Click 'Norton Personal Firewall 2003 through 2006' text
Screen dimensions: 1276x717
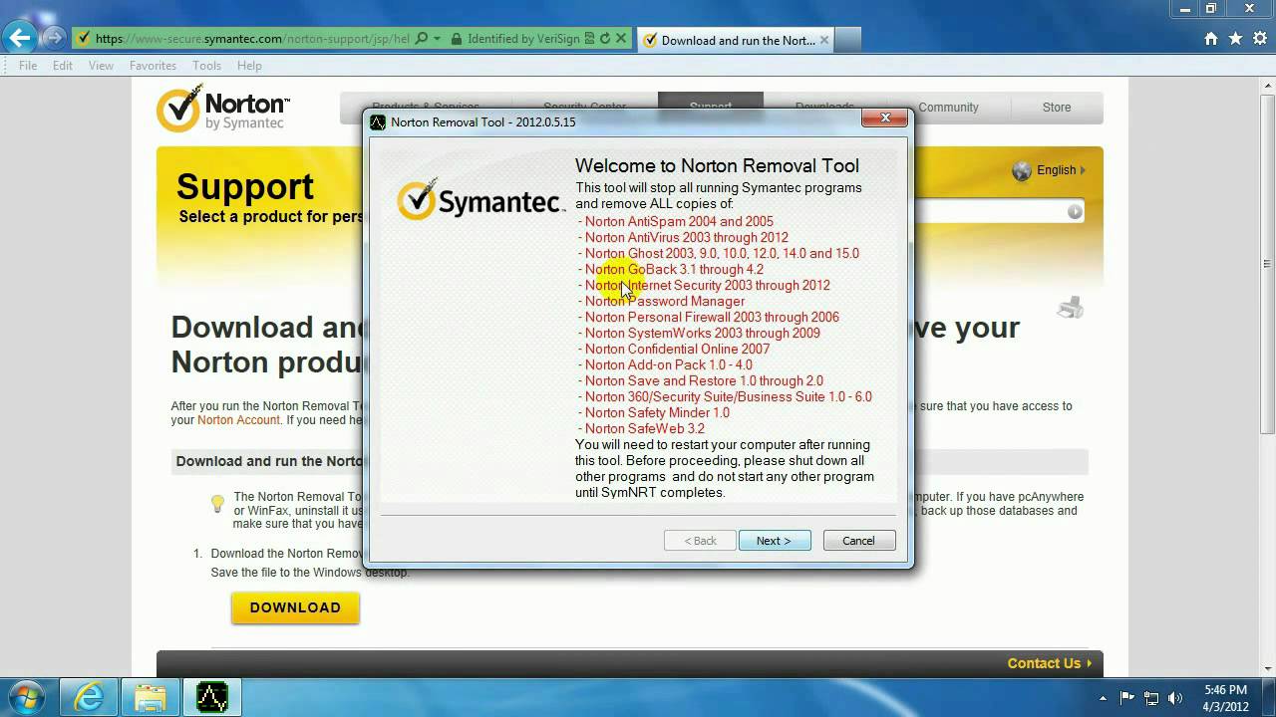point(712,318)
